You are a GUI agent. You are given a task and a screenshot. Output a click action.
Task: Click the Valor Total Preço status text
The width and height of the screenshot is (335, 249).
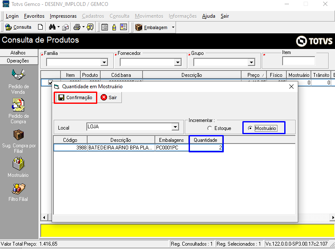click(x=29, y=244)
